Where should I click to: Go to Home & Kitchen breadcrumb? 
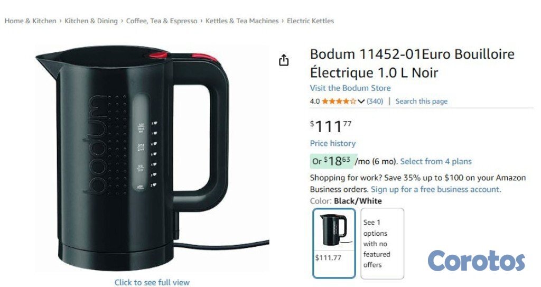click(30, 21)
